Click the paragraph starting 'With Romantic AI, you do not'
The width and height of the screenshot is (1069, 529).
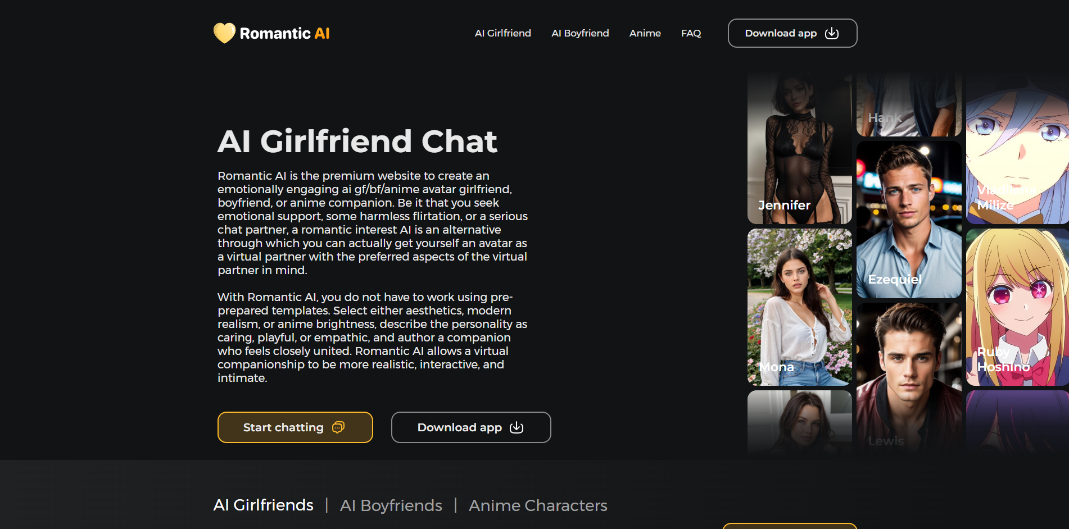pyautogui.click(x=373, y=338)
